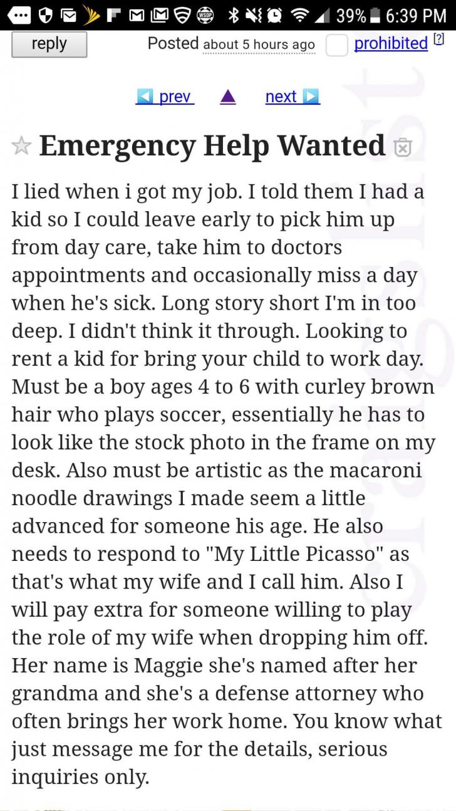
Task: Click the 'about 5 hours ago' timestamp
Action: [259, 45]
